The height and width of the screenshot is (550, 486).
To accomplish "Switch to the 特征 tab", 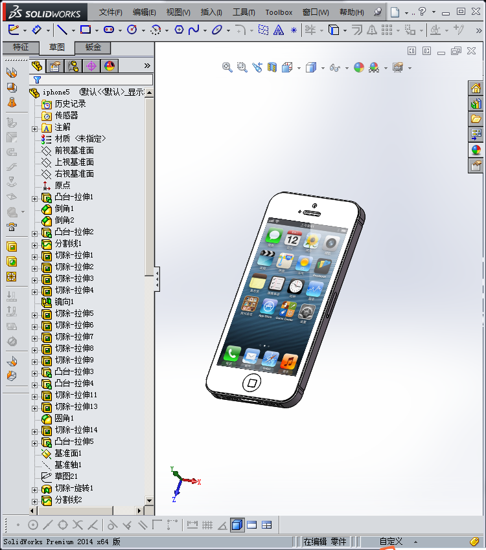I will (21, 47).
